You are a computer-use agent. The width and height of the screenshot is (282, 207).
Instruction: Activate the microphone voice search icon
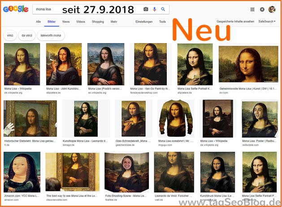(154, 9)
